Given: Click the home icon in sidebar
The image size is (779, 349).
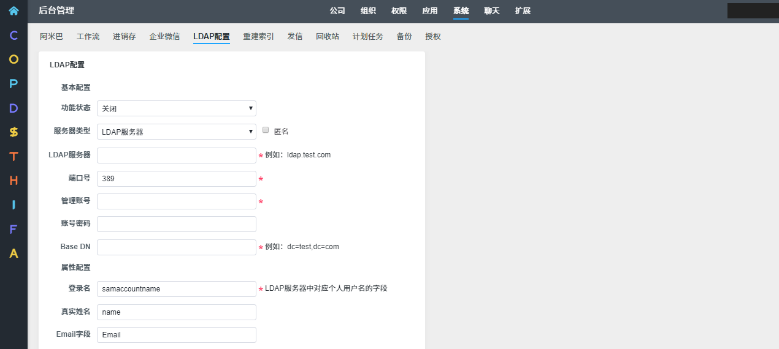Looking at the screenshot, I should click(13, 10).
